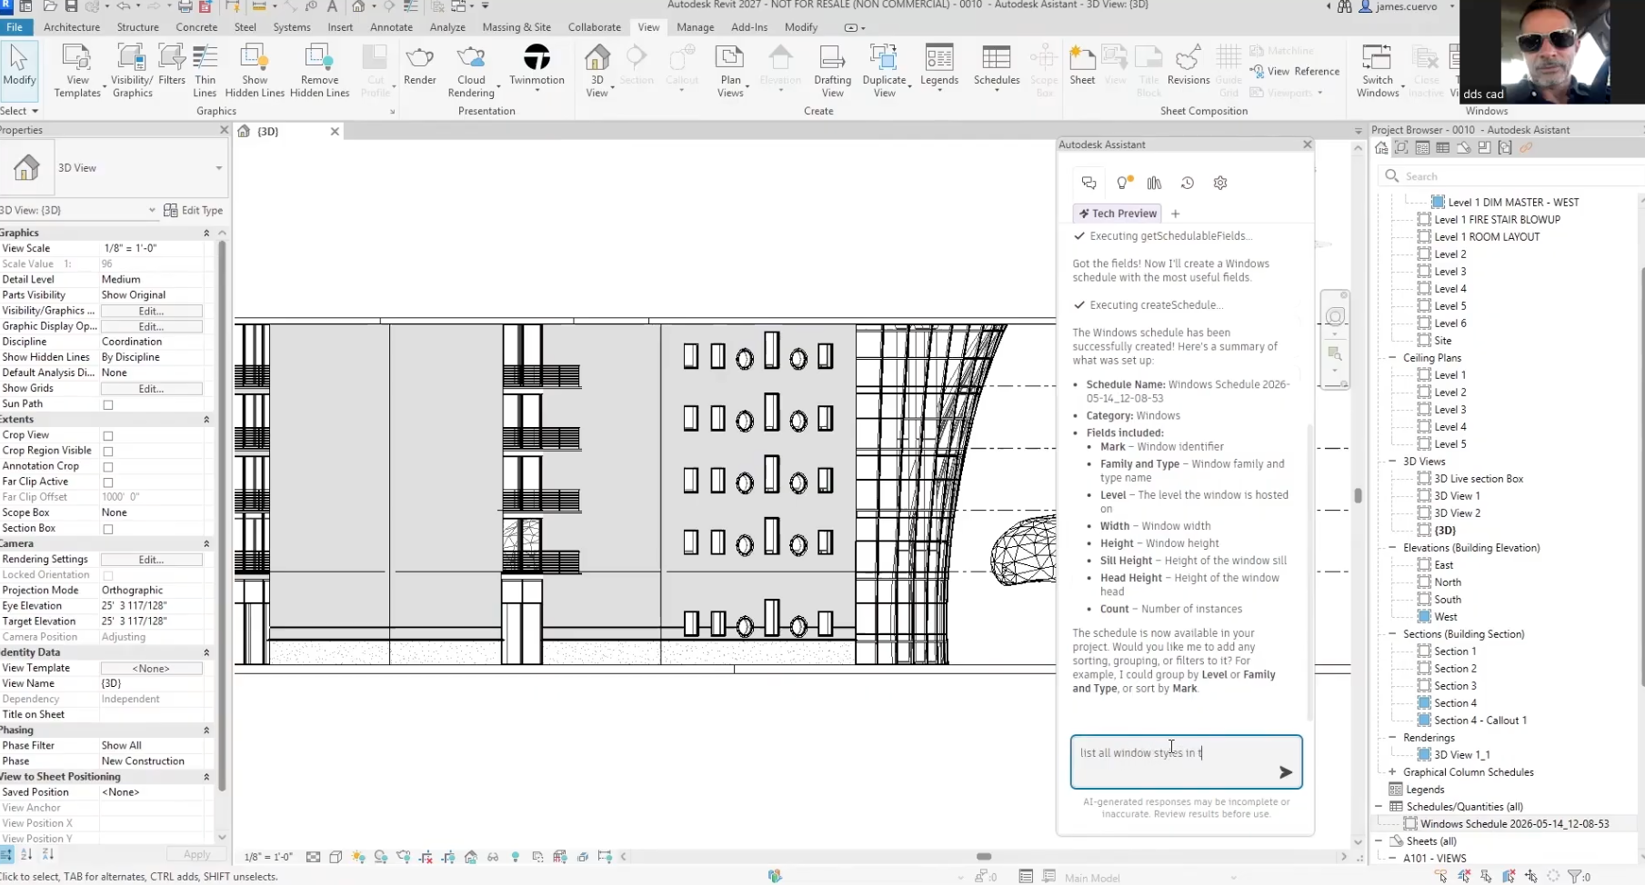Open Assistant chat icon
This screenshot has height=885, width=1645.
[x=1089, y=183]
